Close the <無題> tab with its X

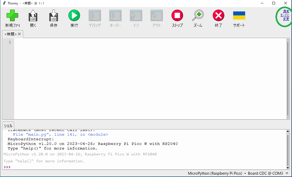coord(19,34)
